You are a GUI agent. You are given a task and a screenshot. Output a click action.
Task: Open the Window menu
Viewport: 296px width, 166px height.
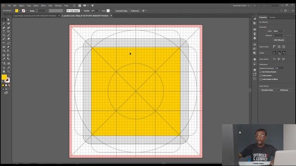pos(58,6)
